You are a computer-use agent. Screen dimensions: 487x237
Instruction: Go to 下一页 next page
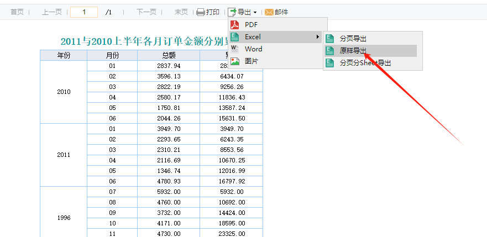tap(146, 12)
